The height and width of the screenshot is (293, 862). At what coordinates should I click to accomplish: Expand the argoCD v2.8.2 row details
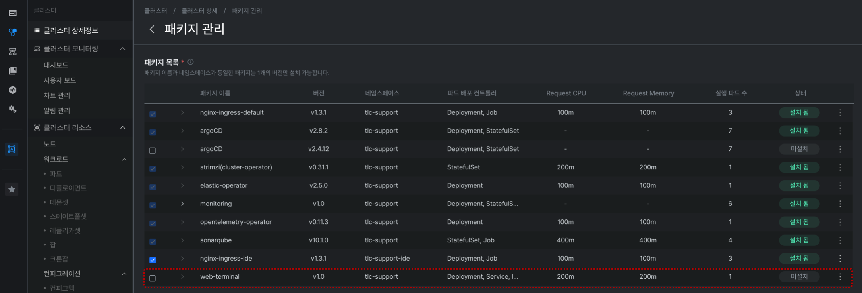[182, 131]
